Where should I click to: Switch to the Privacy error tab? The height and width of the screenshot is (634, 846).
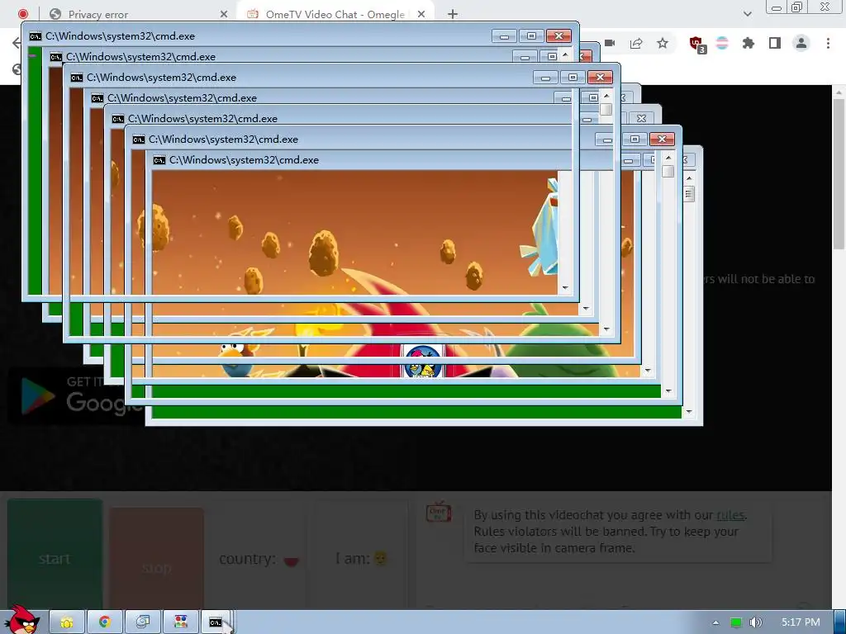tap(138, 15)
